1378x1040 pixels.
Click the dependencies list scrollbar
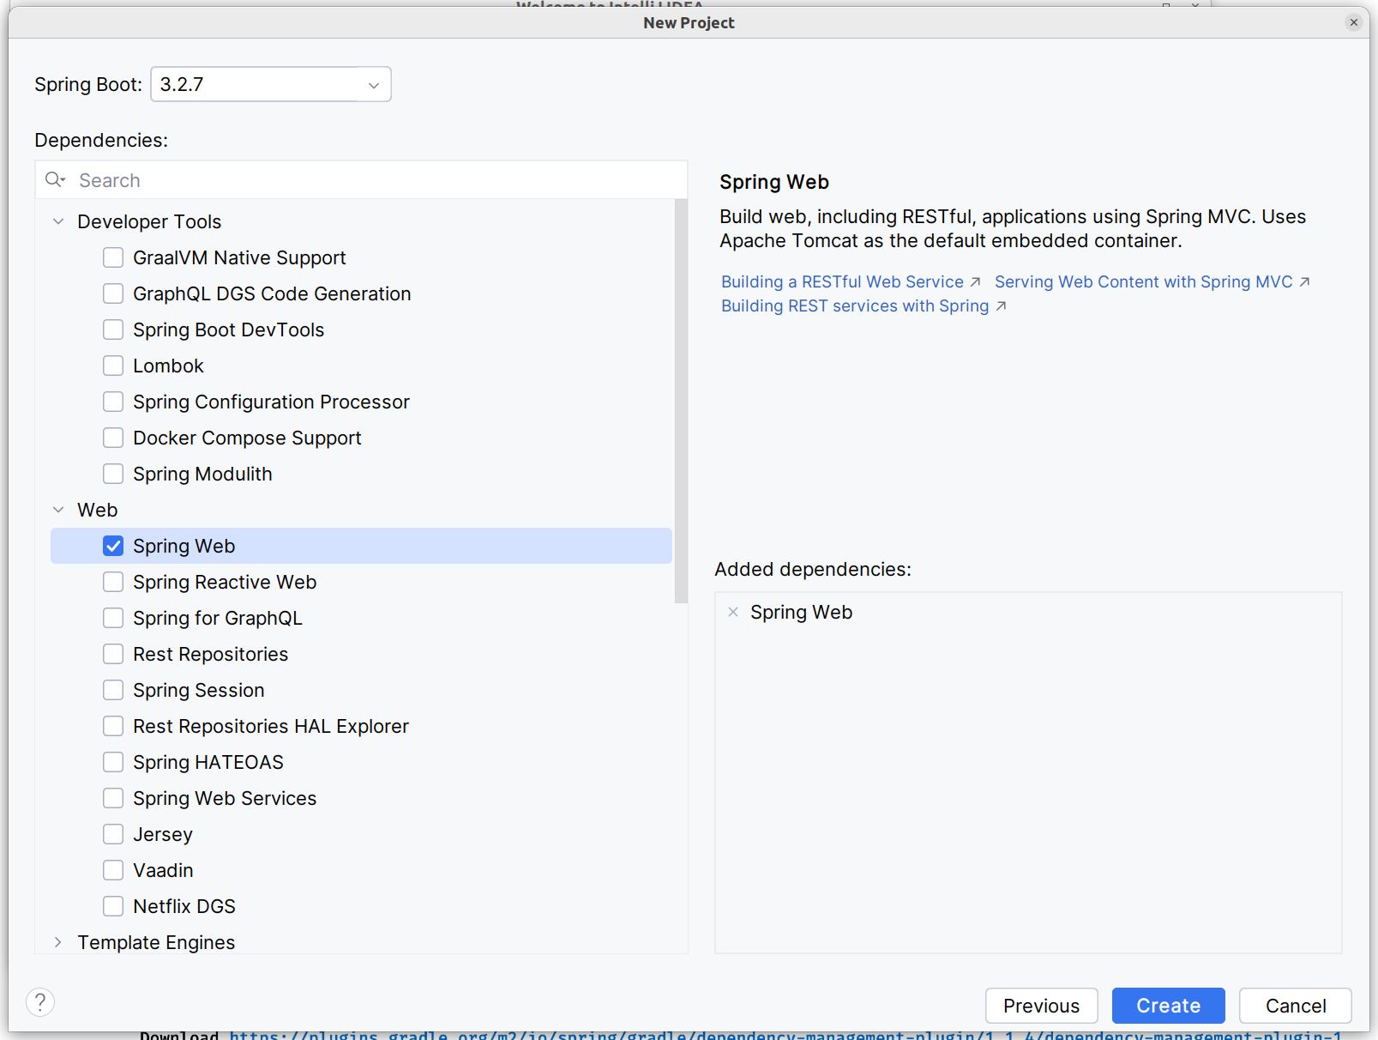click(x=681, y=402)
